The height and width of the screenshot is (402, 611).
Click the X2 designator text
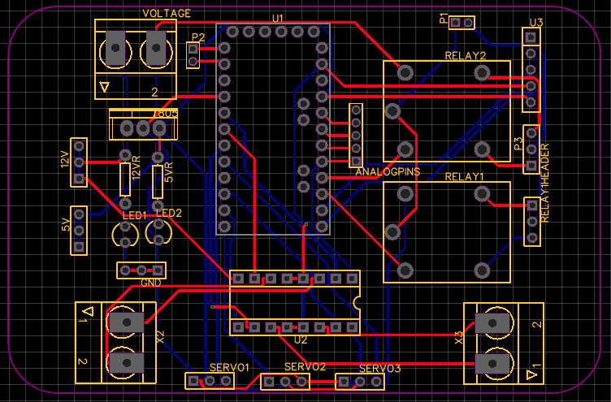[x=160, y=336]
